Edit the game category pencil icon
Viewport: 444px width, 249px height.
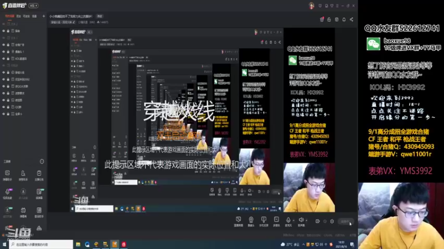[74, 22]
